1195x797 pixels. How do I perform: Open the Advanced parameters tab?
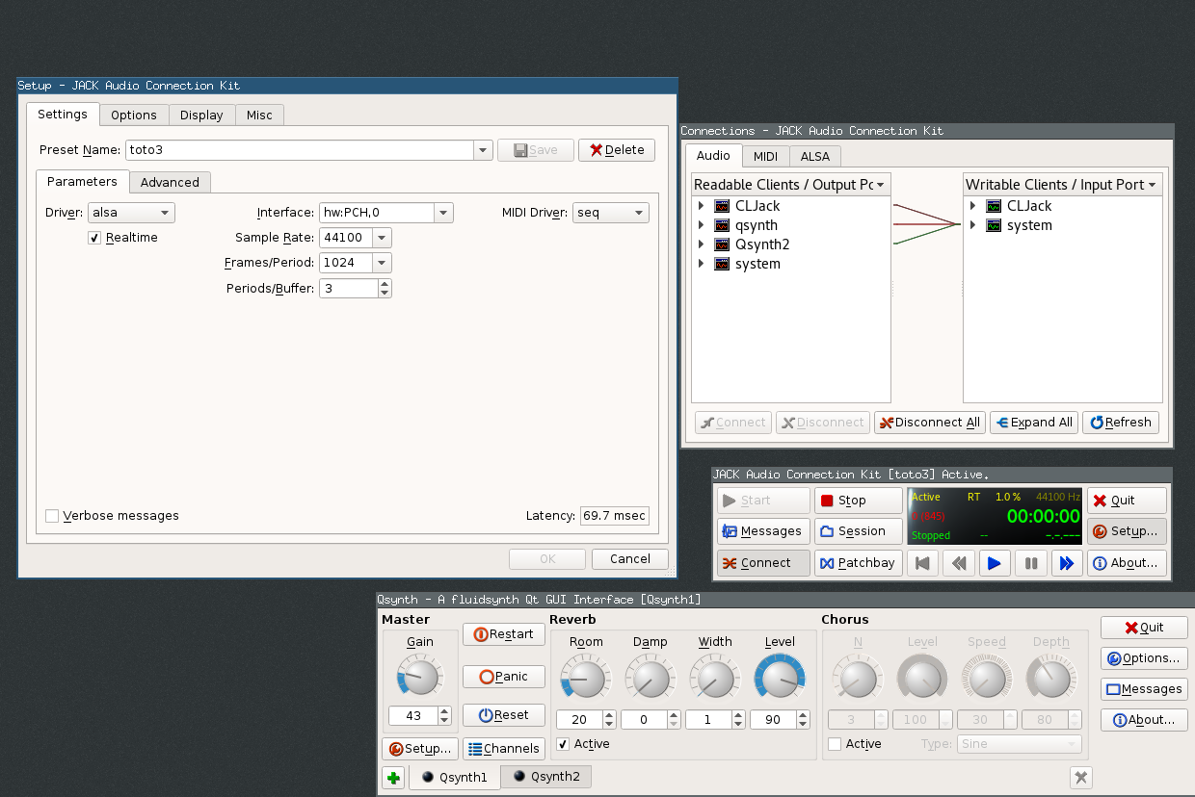coord(170,183)
